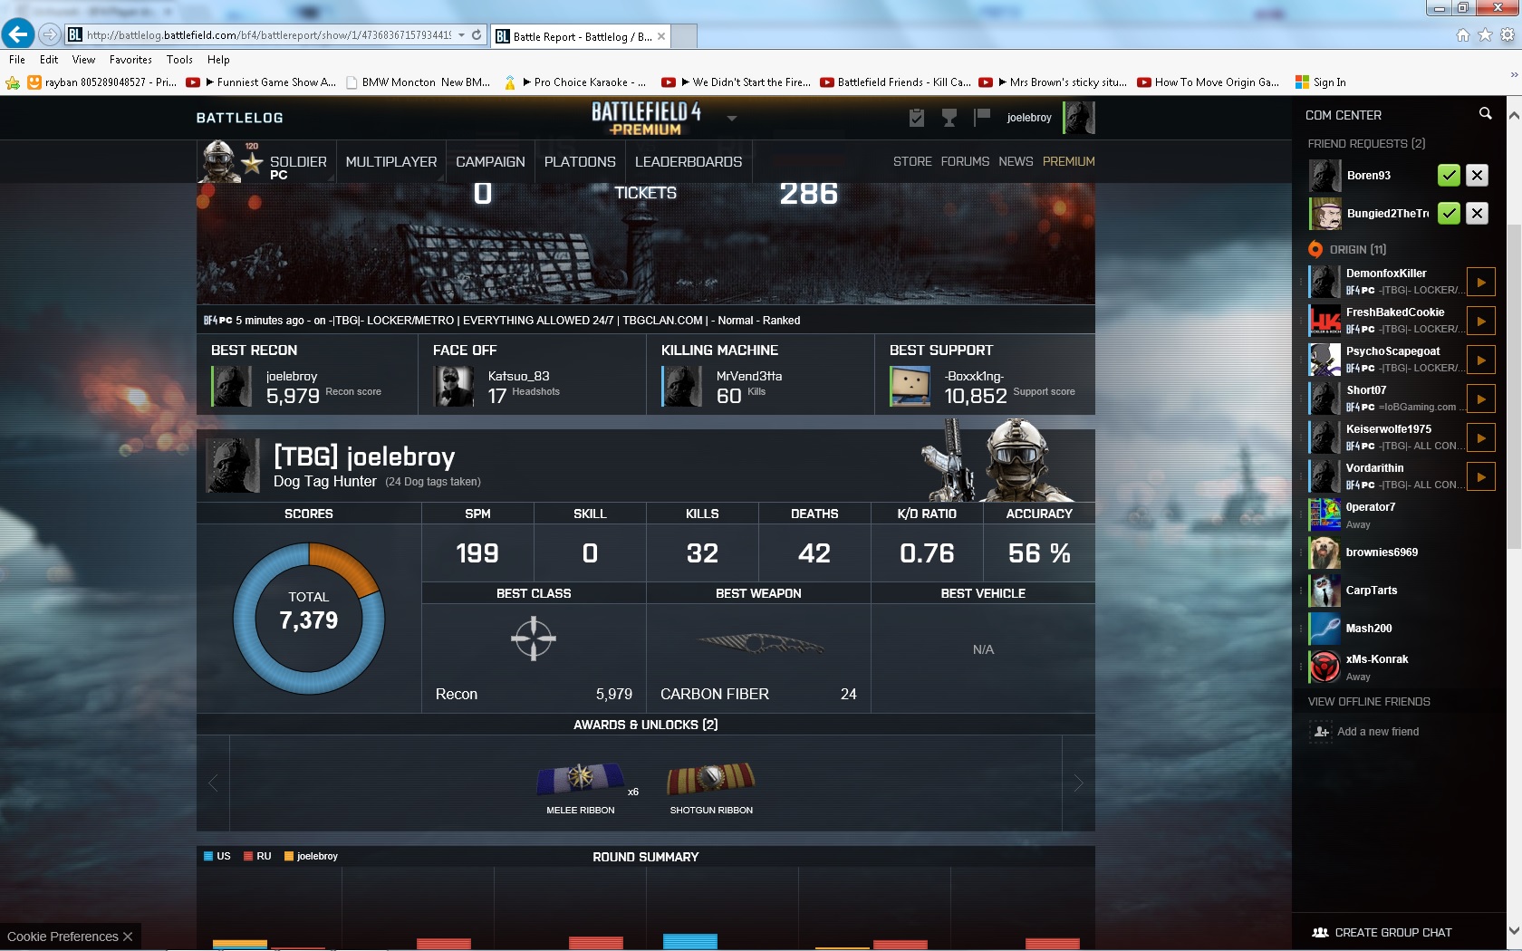
Task: Open the Tools menu
Action: tap(179, 60)
